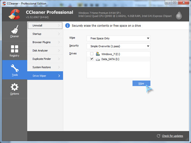This screenshot has width=191, height=143.
Task: Click the CCleaner logo in the header
Action: click(14, 14)
